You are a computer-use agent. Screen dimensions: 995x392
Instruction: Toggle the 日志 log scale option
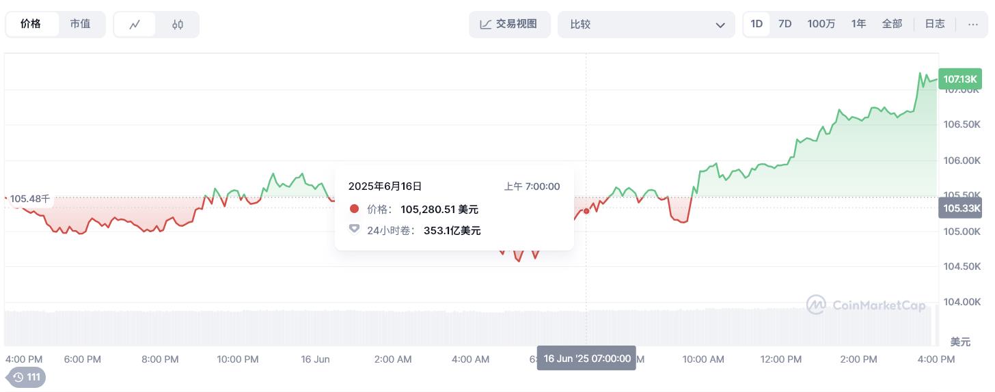[x=935, y=24]
